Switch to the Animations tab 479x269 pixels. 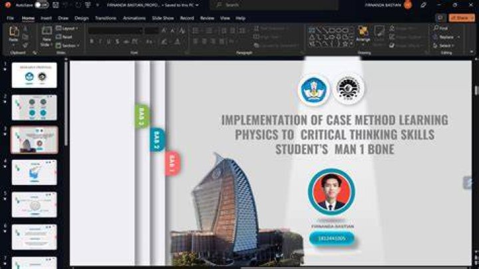click(134, 19)
